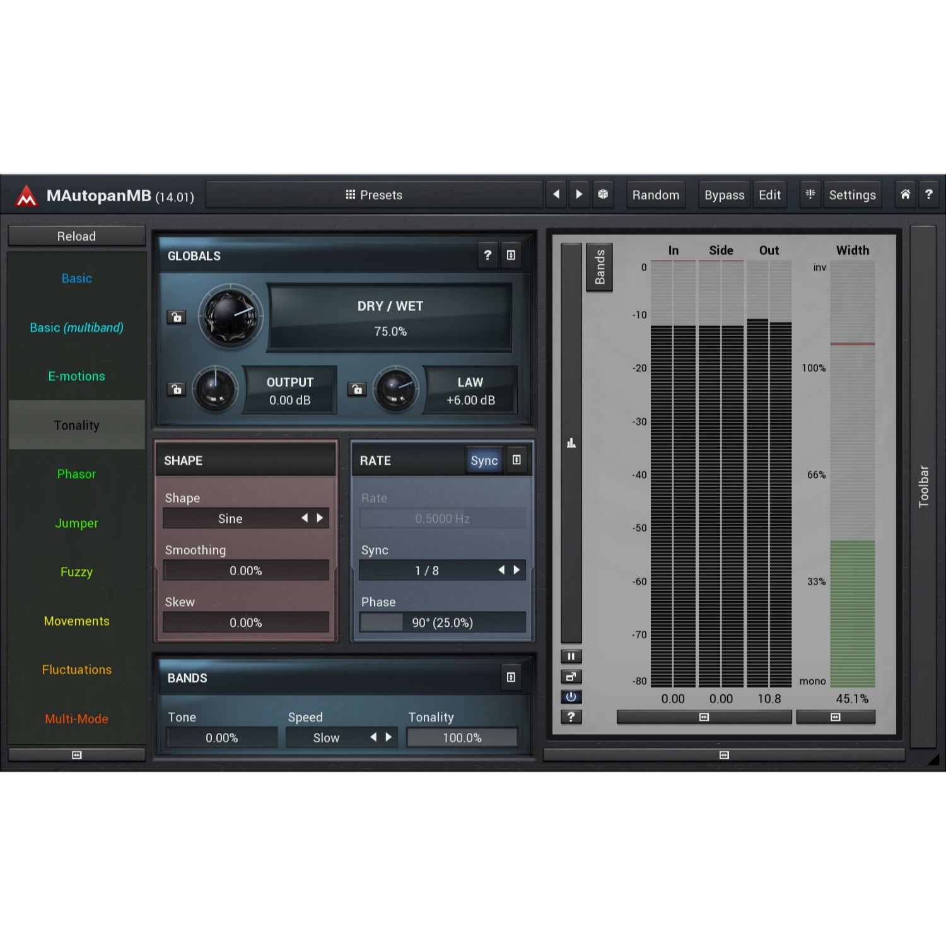The image size is (946, 946).
Task: Load previous preset with left arrow
Action: coord(556,195)
